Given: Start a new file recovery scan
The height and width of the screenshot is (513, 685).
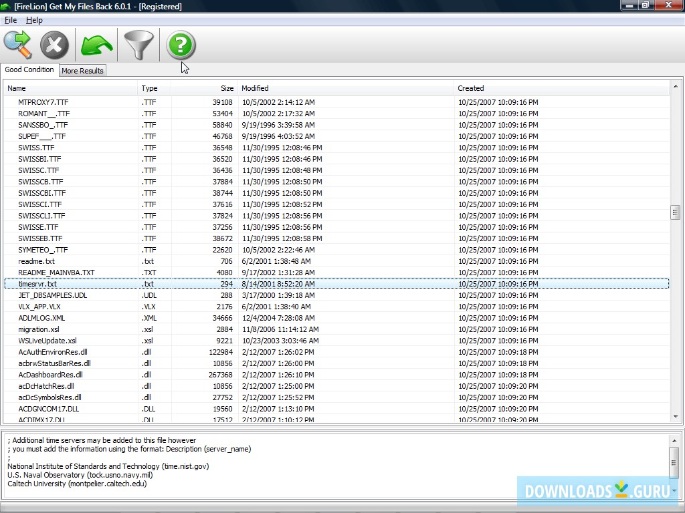Looking at the screenshot, I should tap(17, 44).
